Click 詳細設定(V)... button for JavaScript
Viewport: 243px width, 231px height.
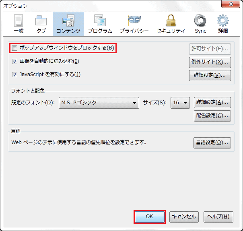[x=210, y=76]
